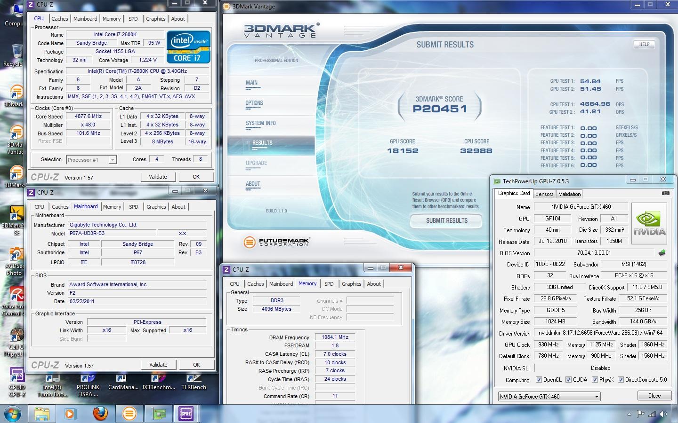Switch to Caches tab in top CPU-Z
Viewport: 678px width, 423px height.
click(60, 19)
